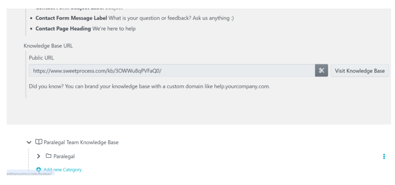Click the Contact Page Heading bold label
Screen dimensions: 395x185
[63, 28]
